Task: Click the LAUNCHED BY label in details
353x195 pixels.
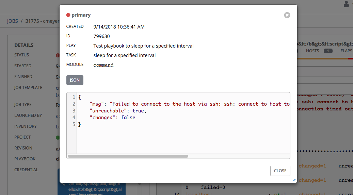Action: point(28,116)
